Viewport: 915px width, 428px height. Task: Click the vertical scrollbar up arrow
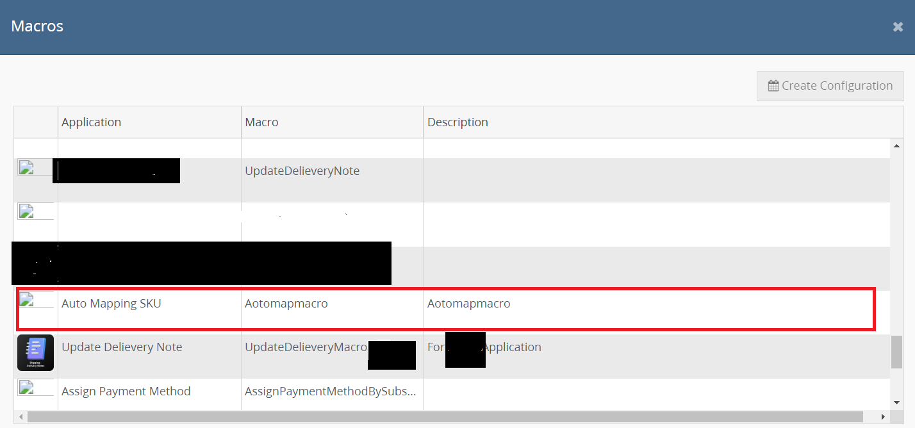[896, 146]
